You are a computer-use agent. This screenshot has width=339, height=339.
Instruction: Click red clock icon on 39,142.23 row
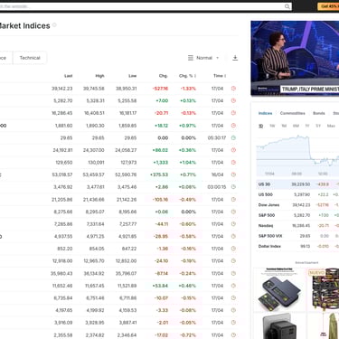tap(233, 89)
